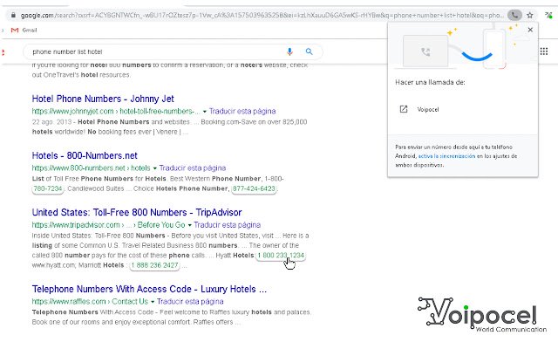Click 'Traducir esta página' for TripAdvisor result
The height and width of the screenshot is (349, 558).
[227, 225]
